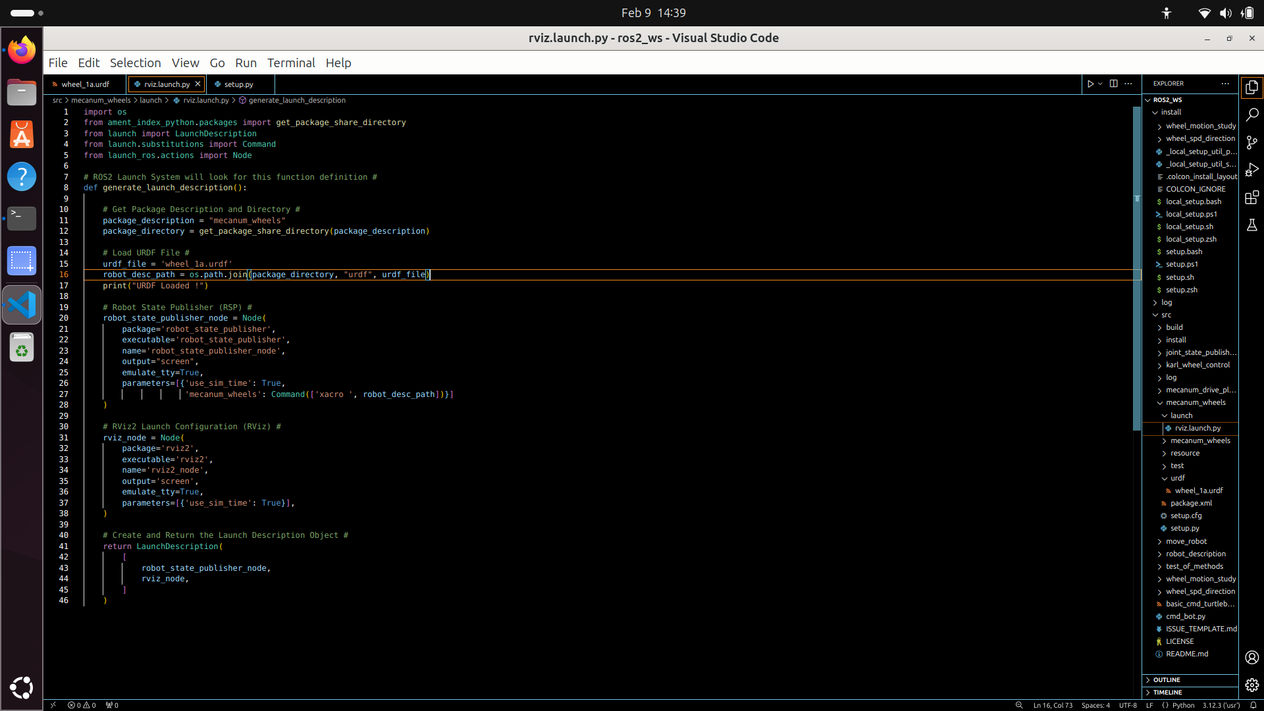
Task: Open the Testing flask view
Action: pos(1251,225)
